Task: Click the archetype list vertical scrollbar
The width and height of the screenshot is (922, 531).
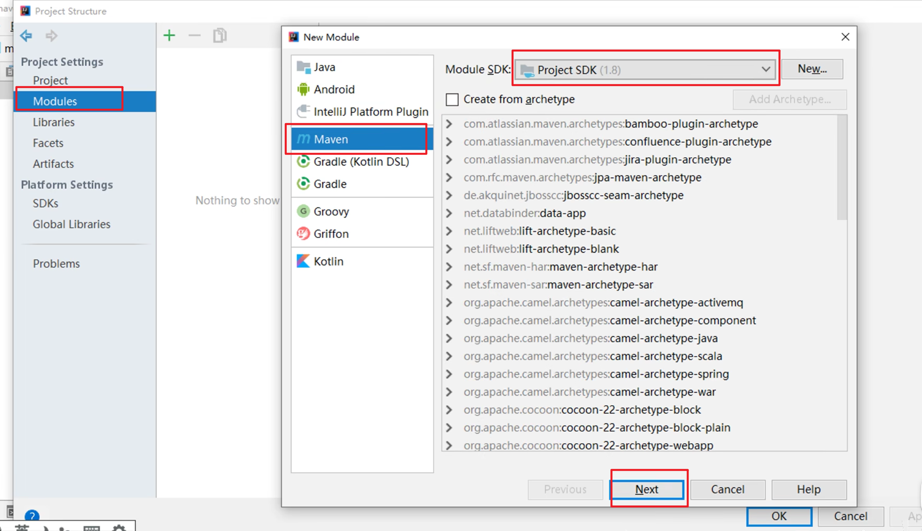Action: click(x=842, y=167)
